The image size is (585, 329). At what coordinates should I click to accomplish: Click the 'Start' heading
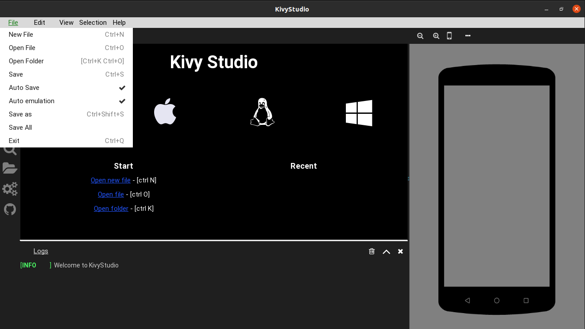click(124, 166)
